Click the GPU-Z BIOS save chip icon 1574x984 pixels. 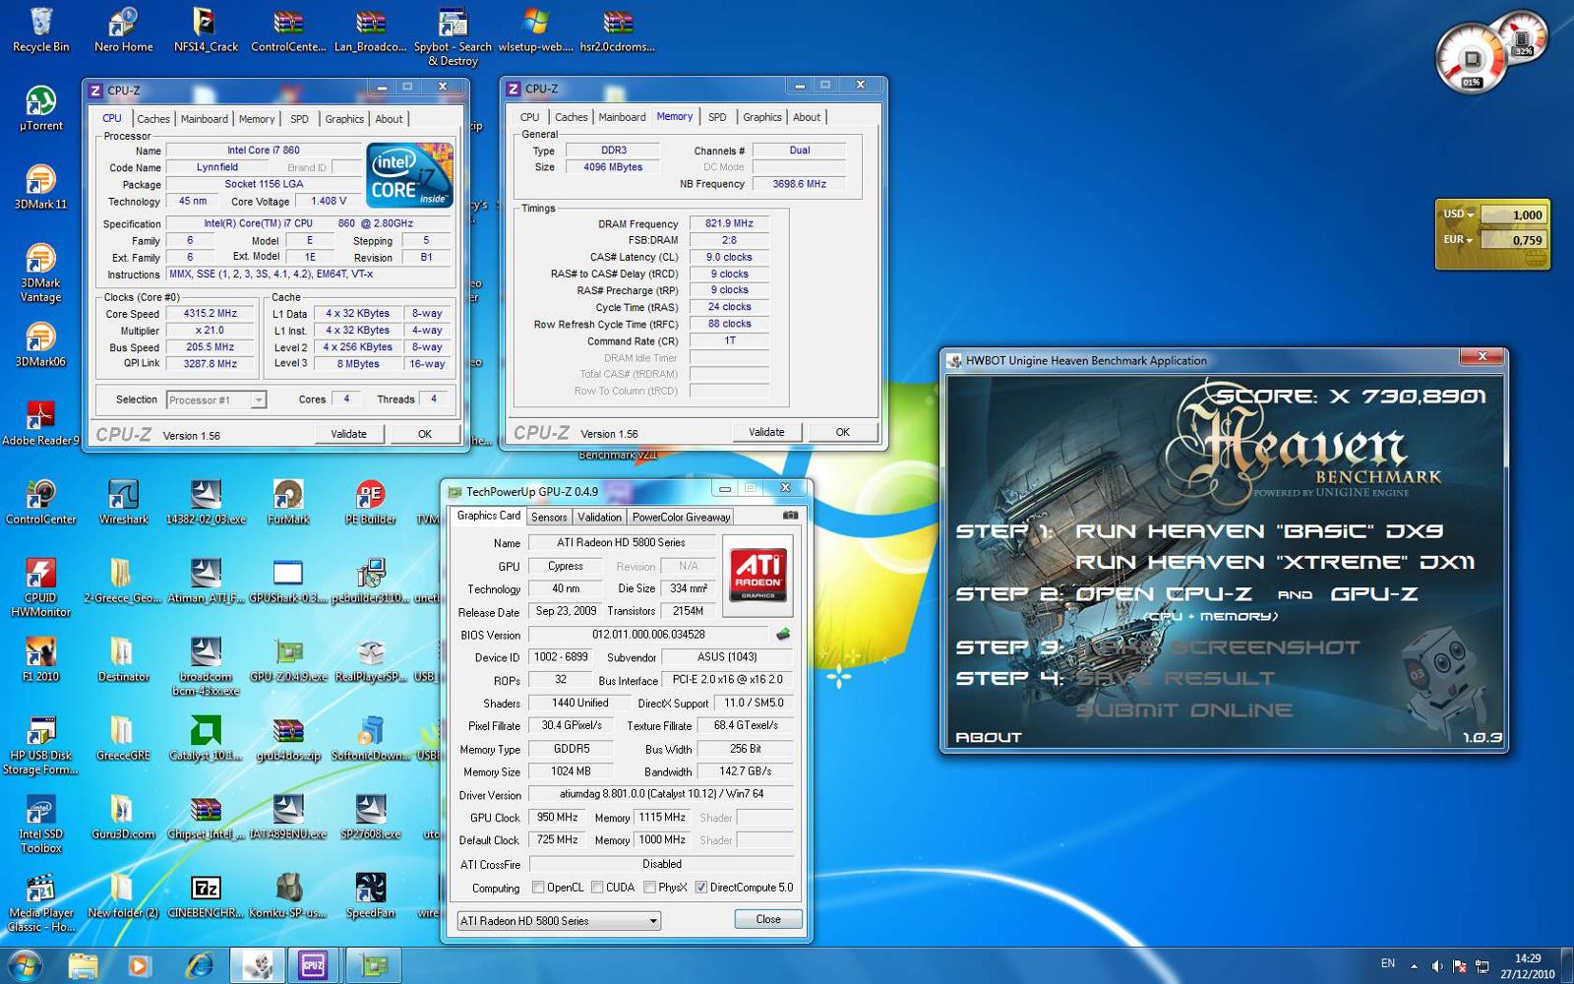click(783, 634)
